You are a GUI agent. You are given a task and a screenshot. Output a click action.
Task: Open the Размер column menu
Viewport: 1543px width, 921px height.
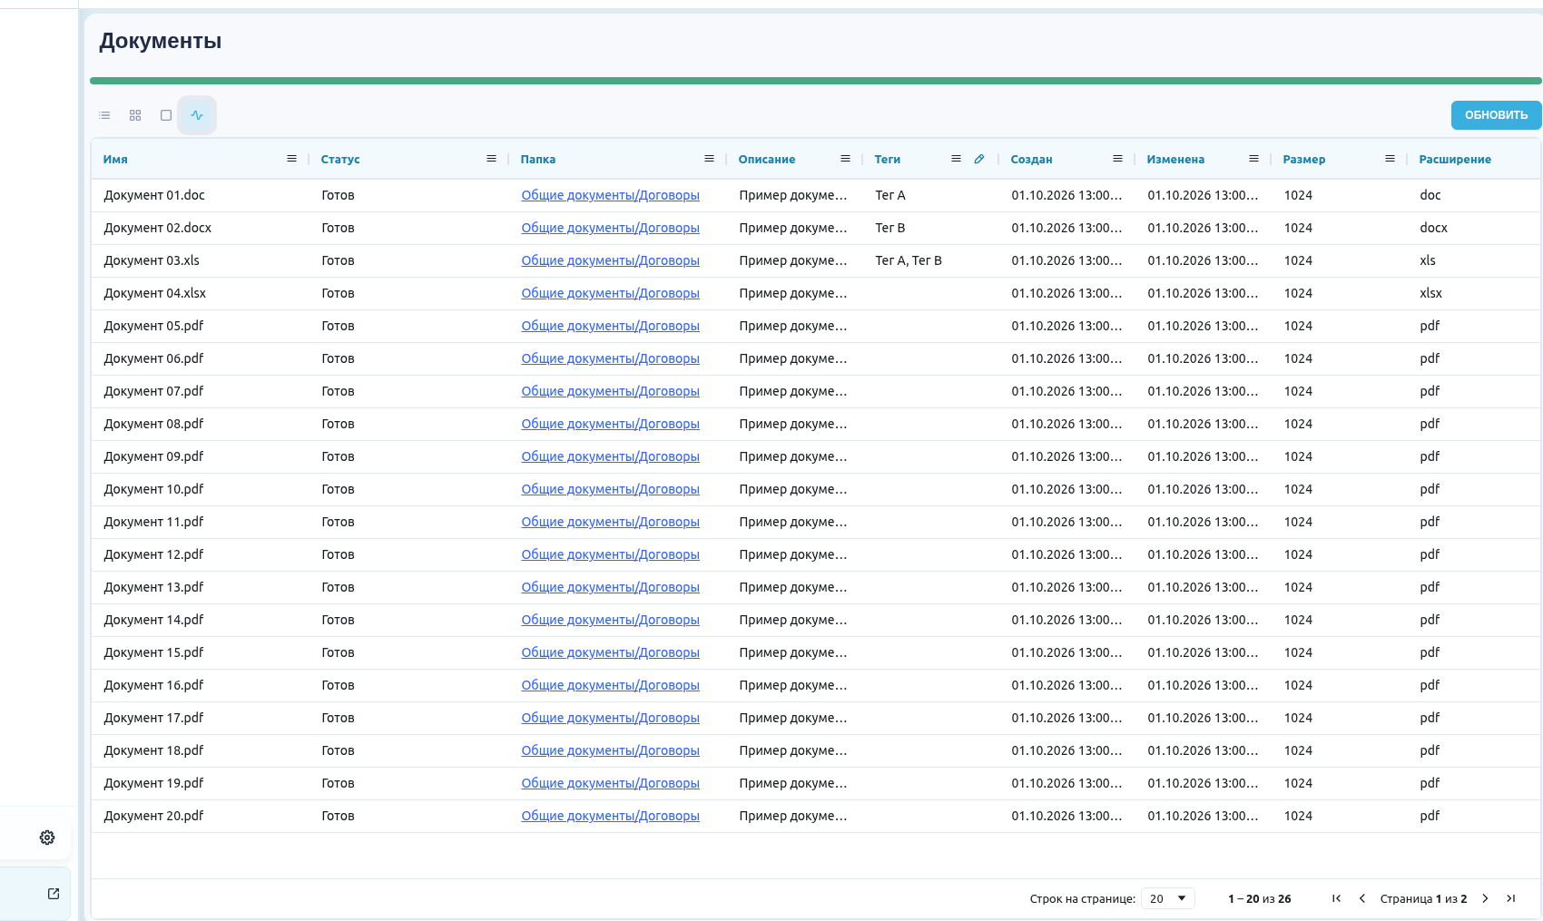(1390, 159)
